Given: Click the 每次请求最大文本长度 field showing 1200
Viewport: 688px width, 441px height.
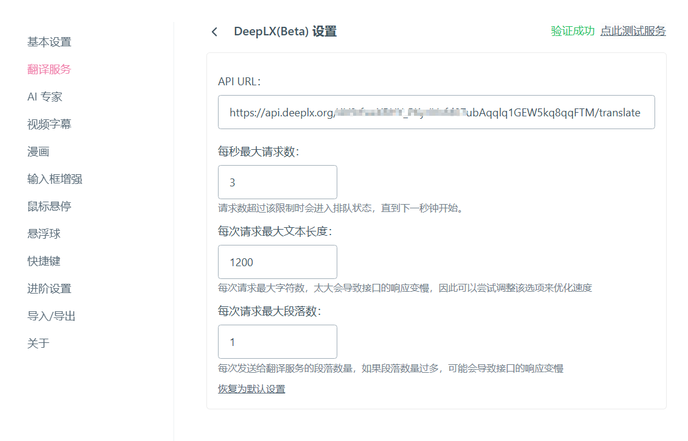Looking at the screenshot, I should click(277, 262).
